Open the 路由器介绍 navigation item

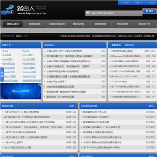[x=144, y=24]
